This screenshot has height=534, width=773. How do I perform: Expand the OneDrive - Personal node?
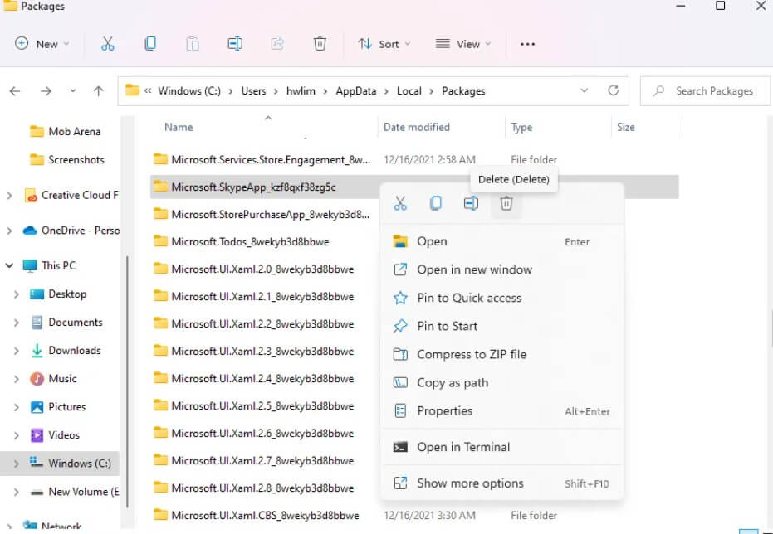pos(9,231)
